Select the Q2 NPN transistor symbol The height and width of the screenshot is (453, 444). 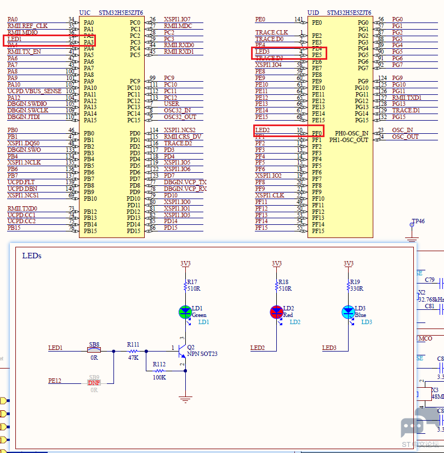[x=182, y=351]
